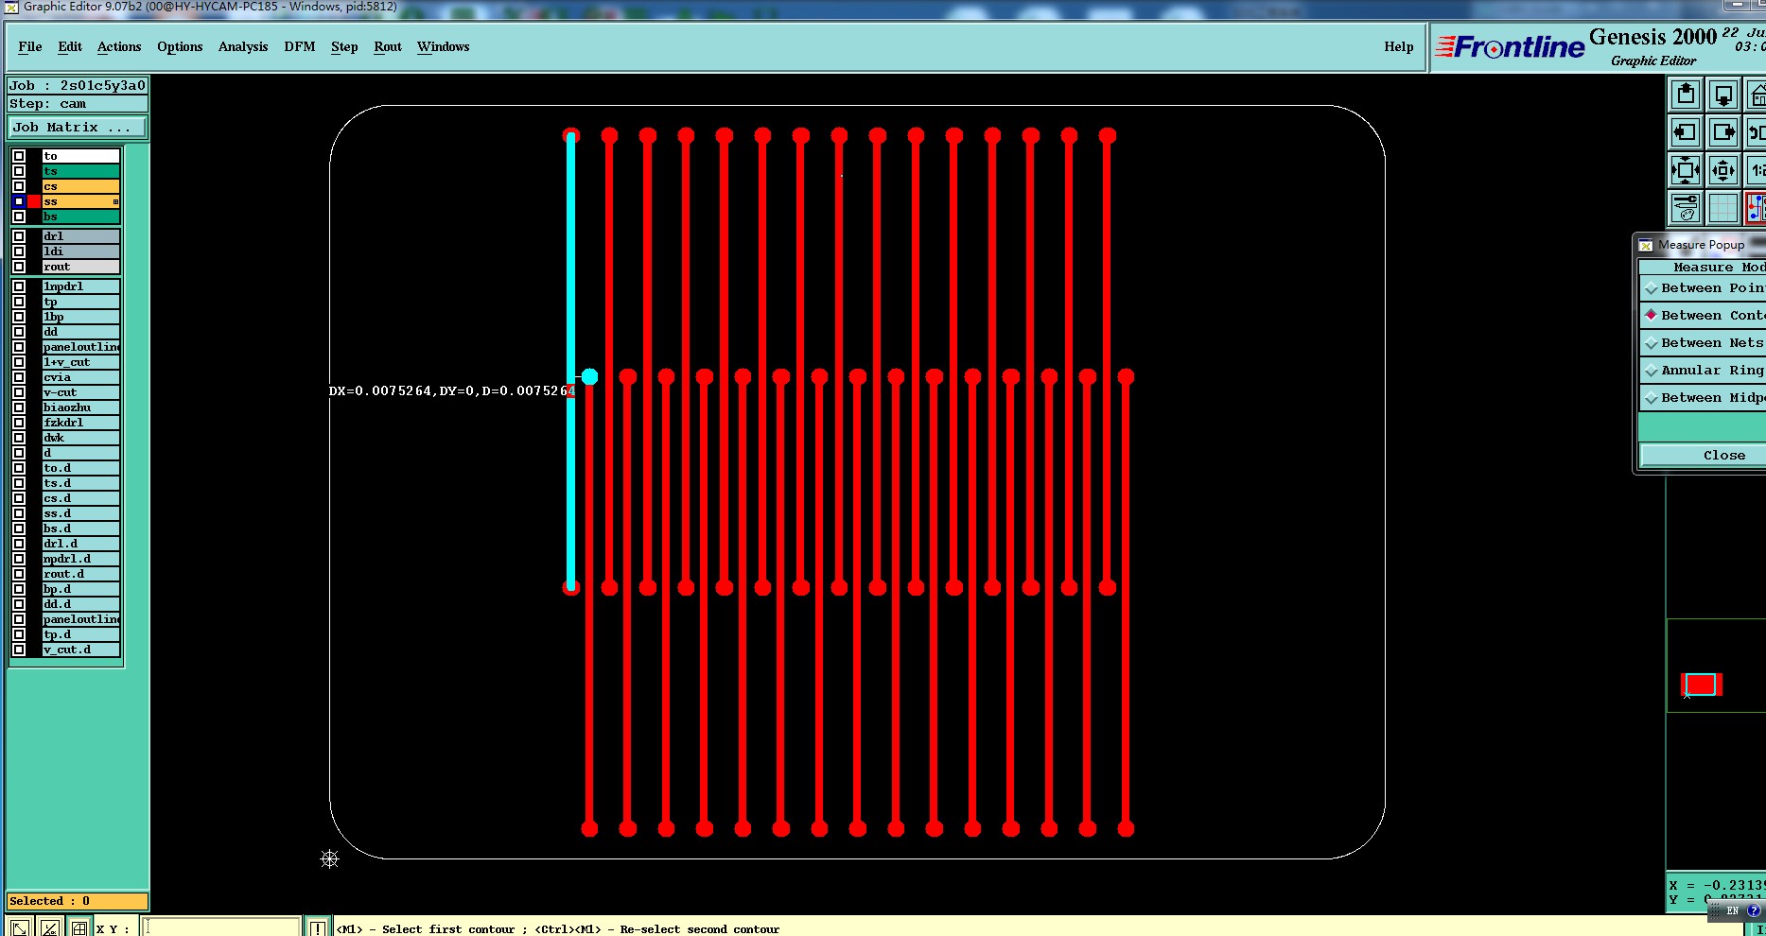The width and height of the screenshot is (1766, 936).
Task: Select Between Midpoints measure mode
Action: (1703, 398)
